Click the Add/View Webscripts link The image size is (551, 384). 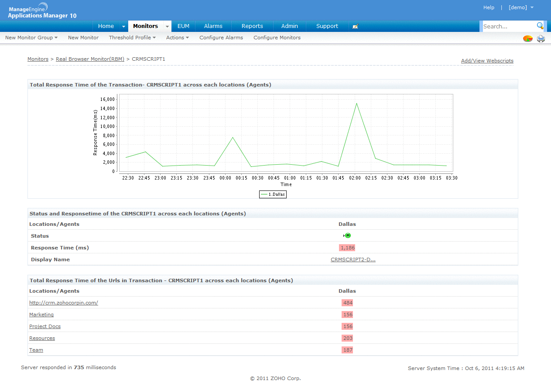tap(487, 61)
